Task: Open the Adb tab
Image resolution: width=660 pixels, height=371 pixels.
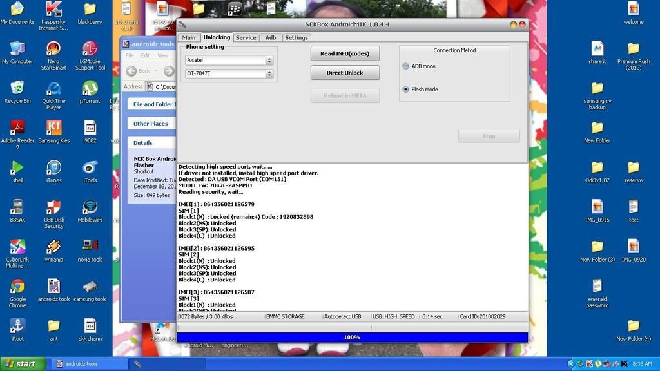Action: click(271, 37)
